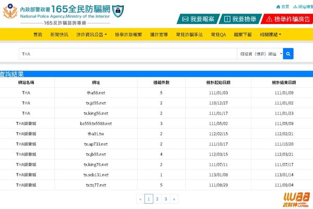Go to previous results page arrow «
Viewport: 313px width, 209px height.
pos(140,199)
